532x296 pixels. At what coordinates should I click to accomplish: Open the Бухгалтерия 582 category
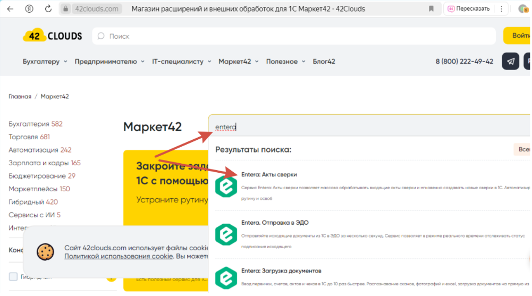pos(36,124)
